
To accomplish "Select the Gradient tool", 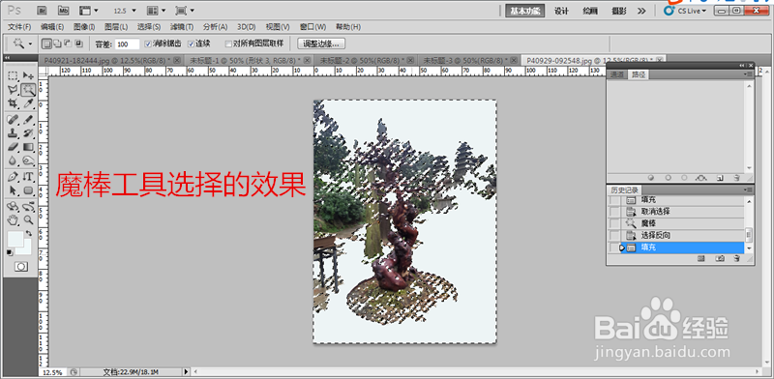I will [28, 147].
